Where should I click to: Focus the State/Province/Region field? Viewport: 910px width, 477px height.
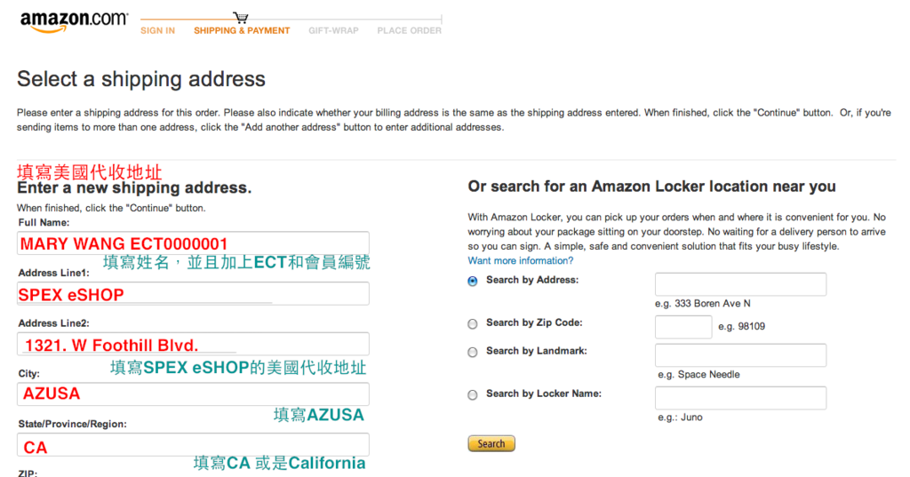193,445
